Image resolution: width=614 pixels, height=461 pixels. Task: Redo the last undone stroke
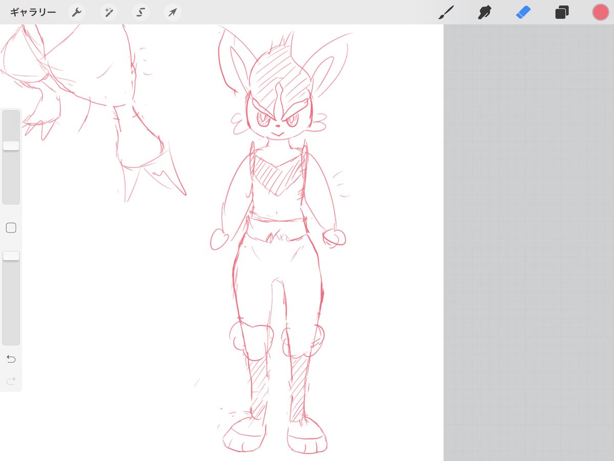11,381
